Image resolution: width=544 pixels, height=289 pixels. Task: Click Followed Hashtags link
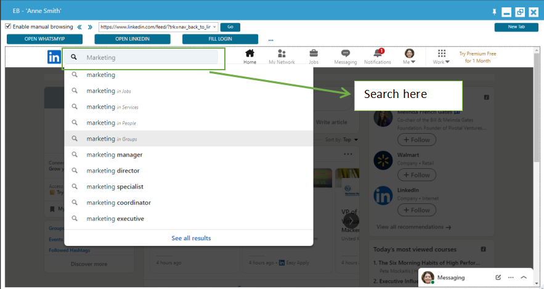coord(70,250)
